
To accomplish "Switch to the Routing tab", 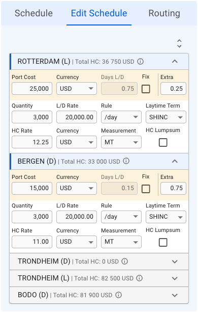I will click(164, 13).
